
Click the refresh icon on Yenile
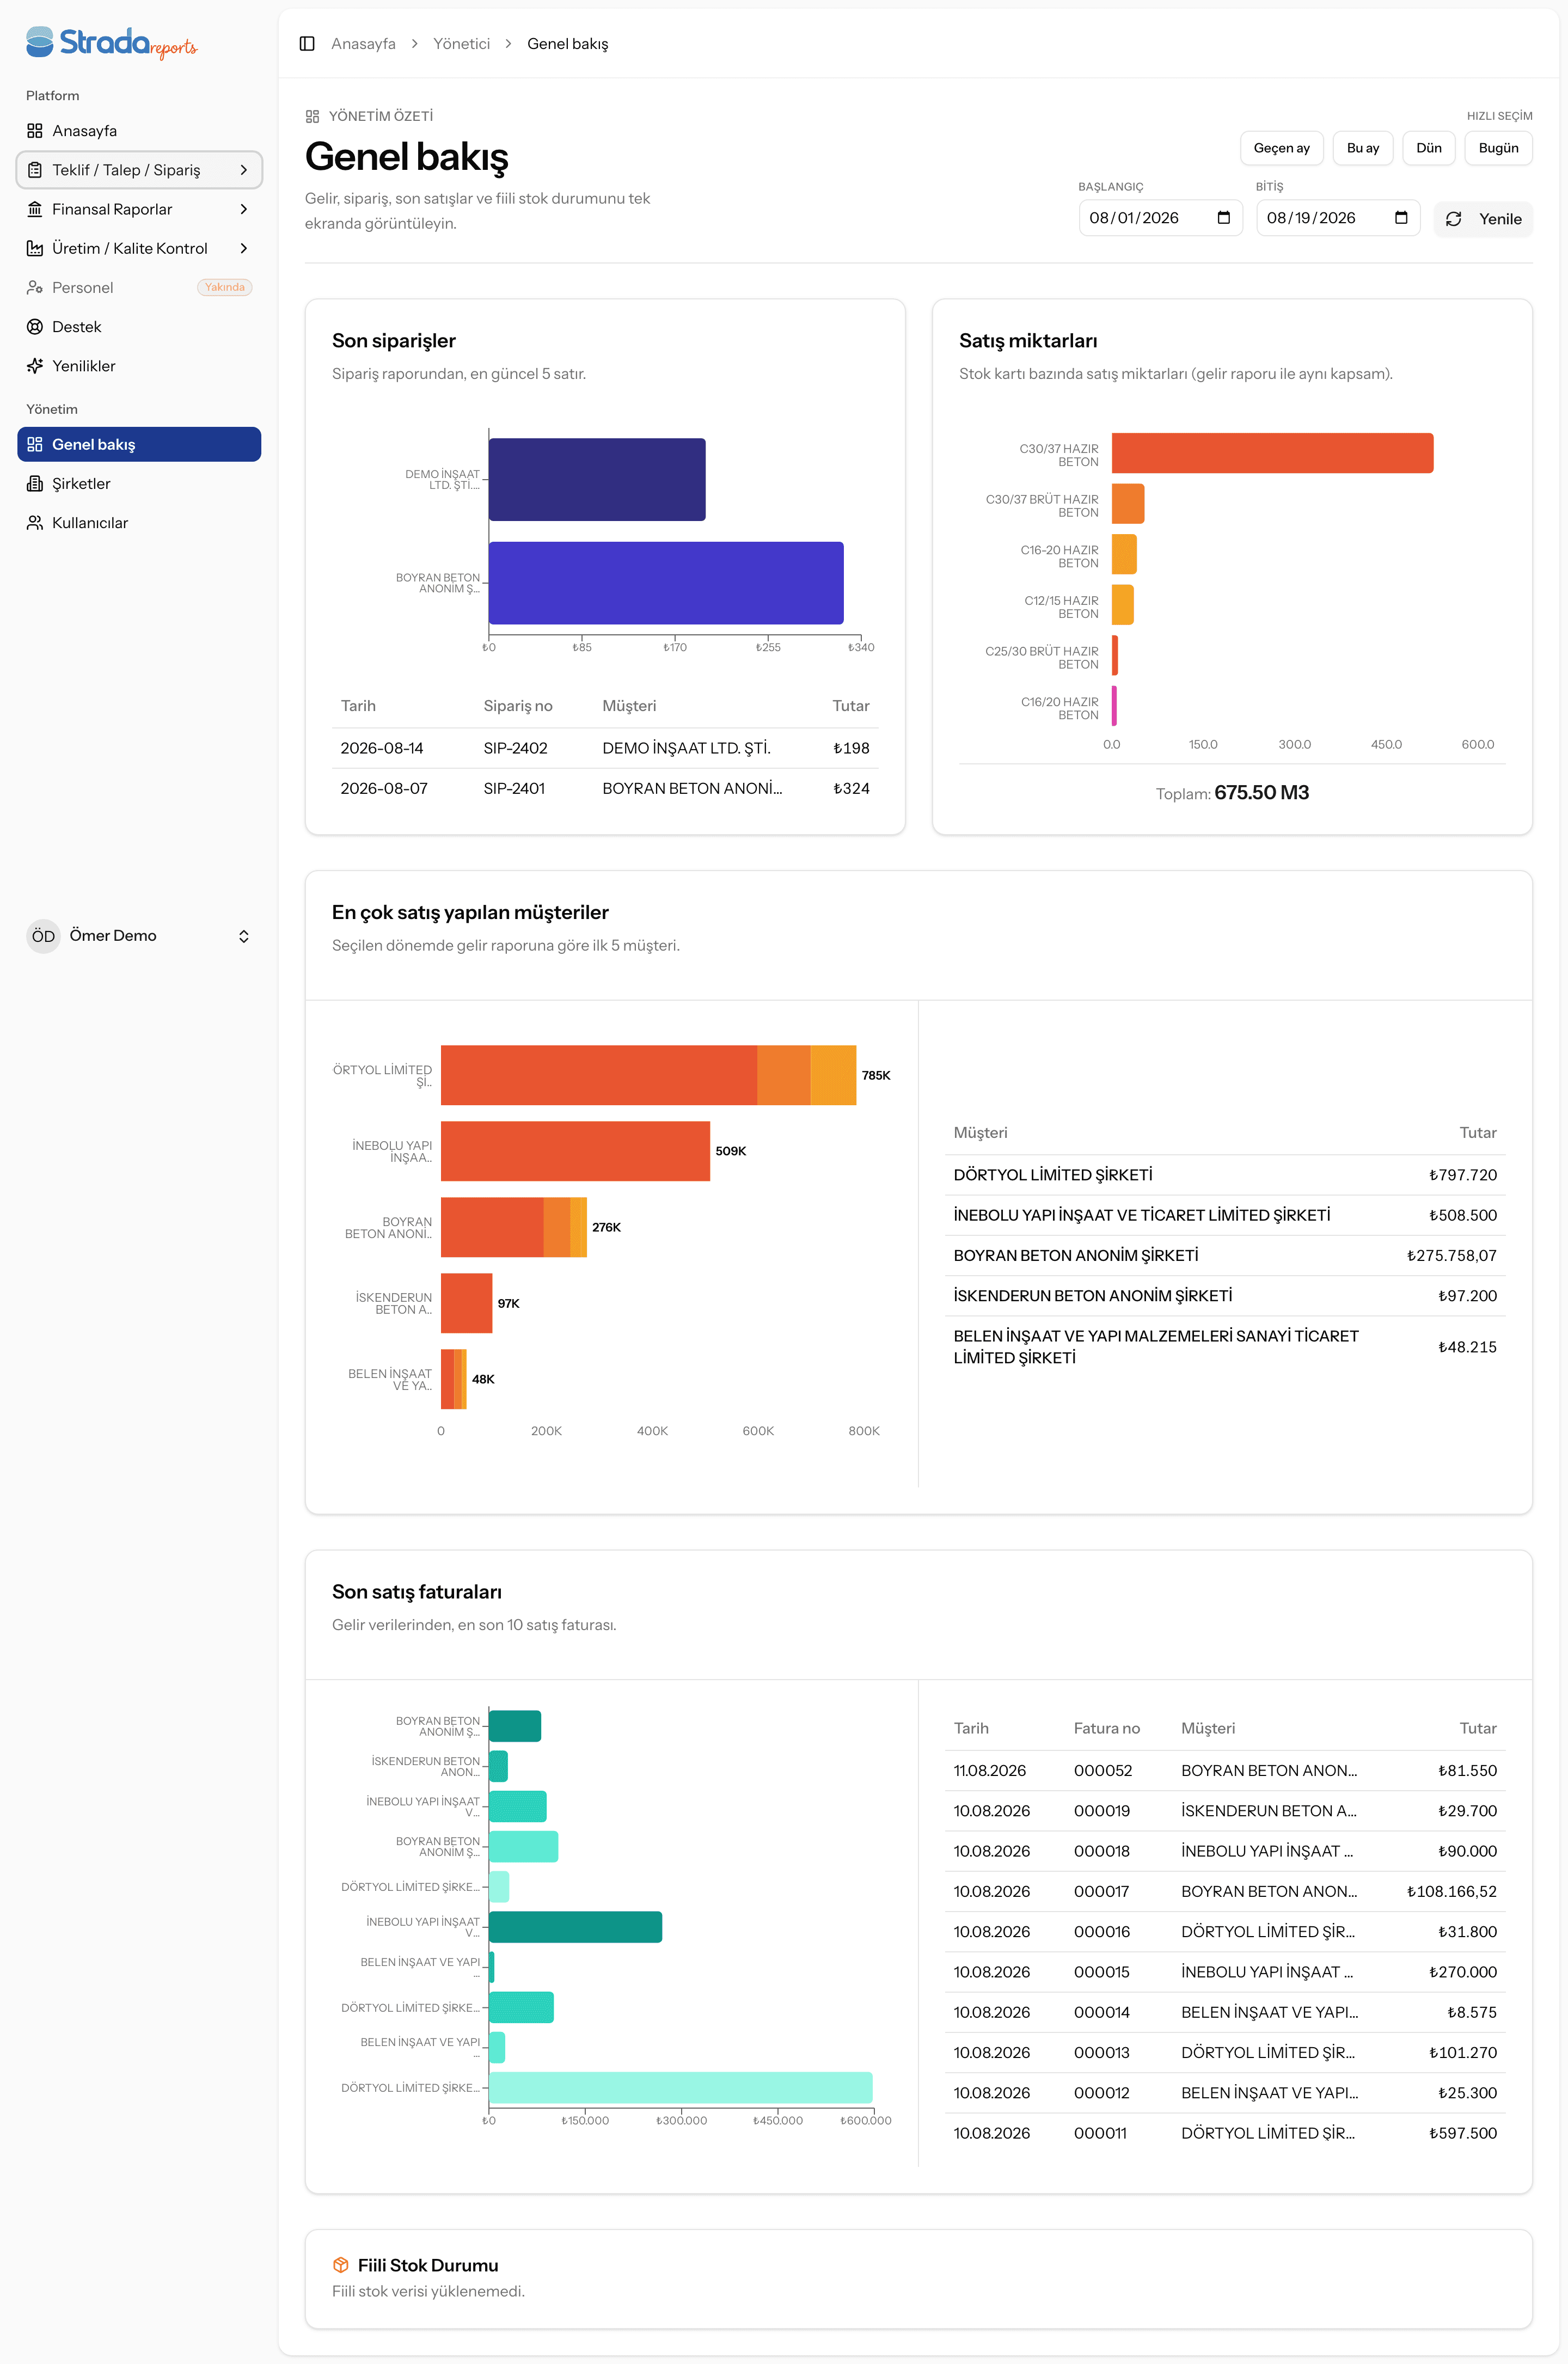[x=1454, y=219]
